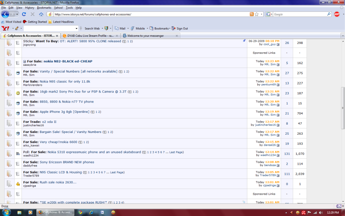Click the Yahoo! logo on the toolbar
345x216 pixels.
pyautogui.click(x=5, y=28)
